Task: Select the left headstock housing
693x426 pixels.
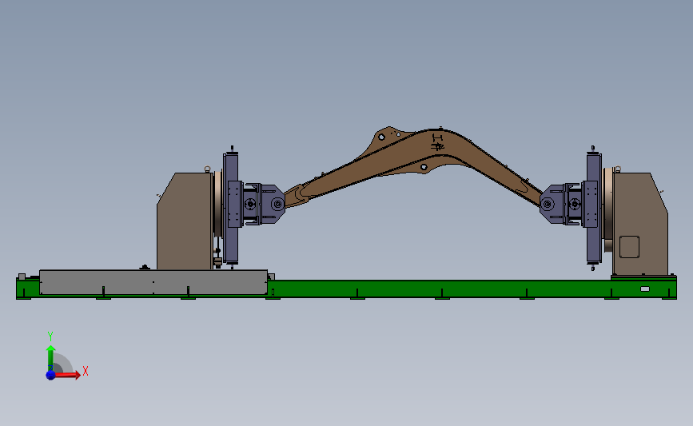Action: [x=185, y=221]
